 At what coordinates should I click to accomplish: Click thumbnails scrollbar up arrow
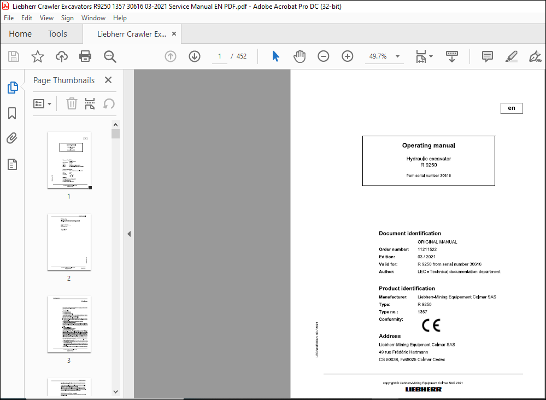click(x=116, y=125)
